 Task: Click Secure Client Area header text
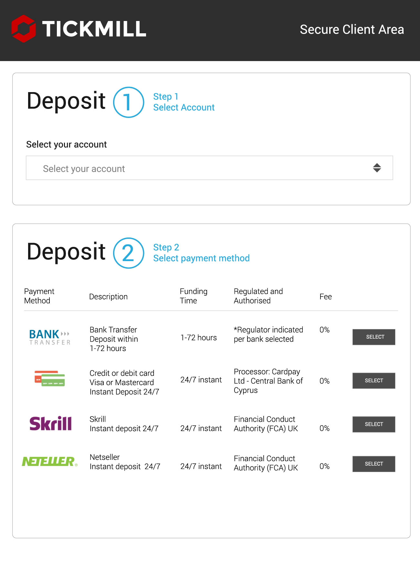pyautogui.click(x=352, y=29)
